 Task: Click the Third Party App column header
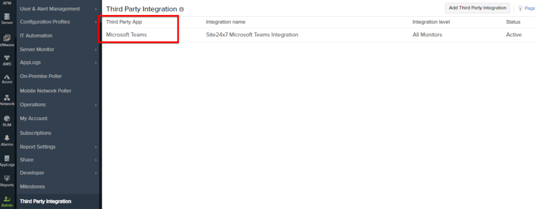[x=124, y=22]
